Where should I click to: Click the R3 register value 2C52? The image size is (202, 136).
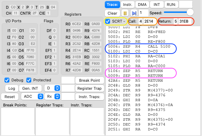(x=77, y=44)
